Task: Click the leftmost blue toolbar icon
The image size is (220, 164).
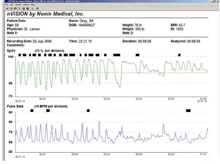Action: 7,8
